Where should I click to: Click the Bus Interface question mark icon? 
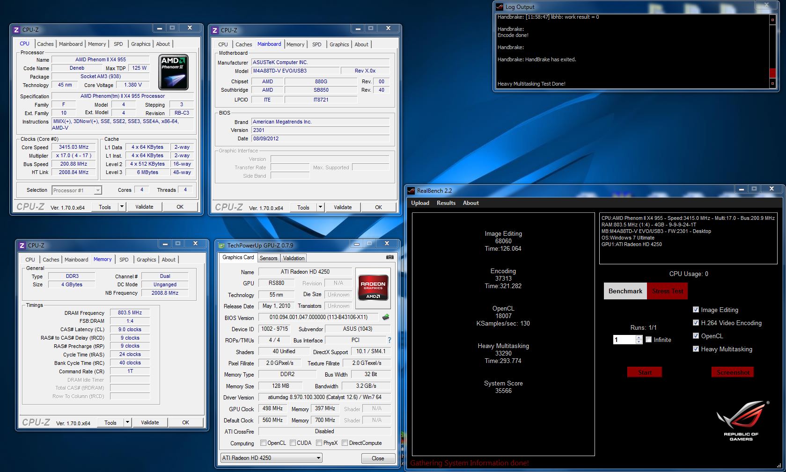click(389, 340)
